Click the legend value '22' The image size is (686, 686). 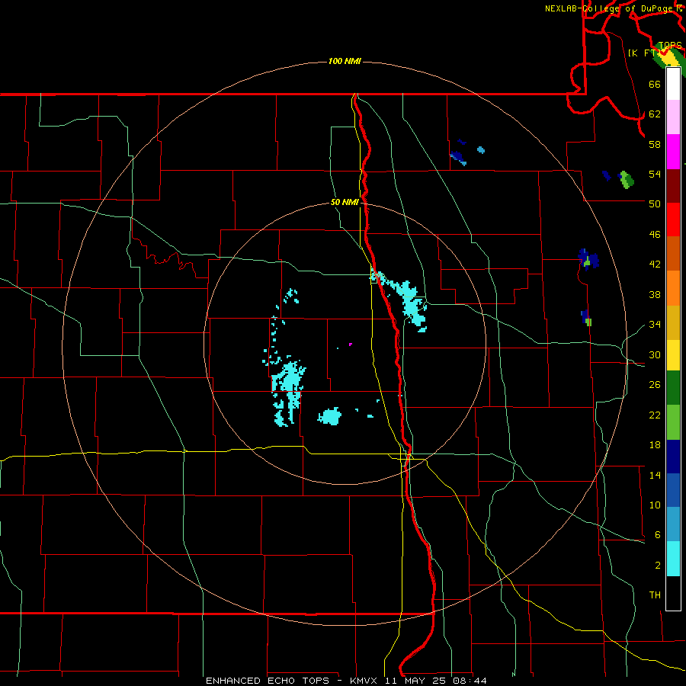655,415
